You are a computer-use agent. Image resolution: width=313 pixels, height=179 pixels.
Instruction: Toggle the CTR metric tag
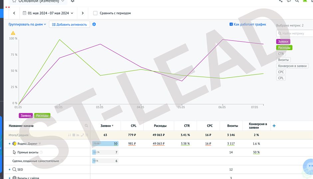pyautogui.click(x=281, y=54)
